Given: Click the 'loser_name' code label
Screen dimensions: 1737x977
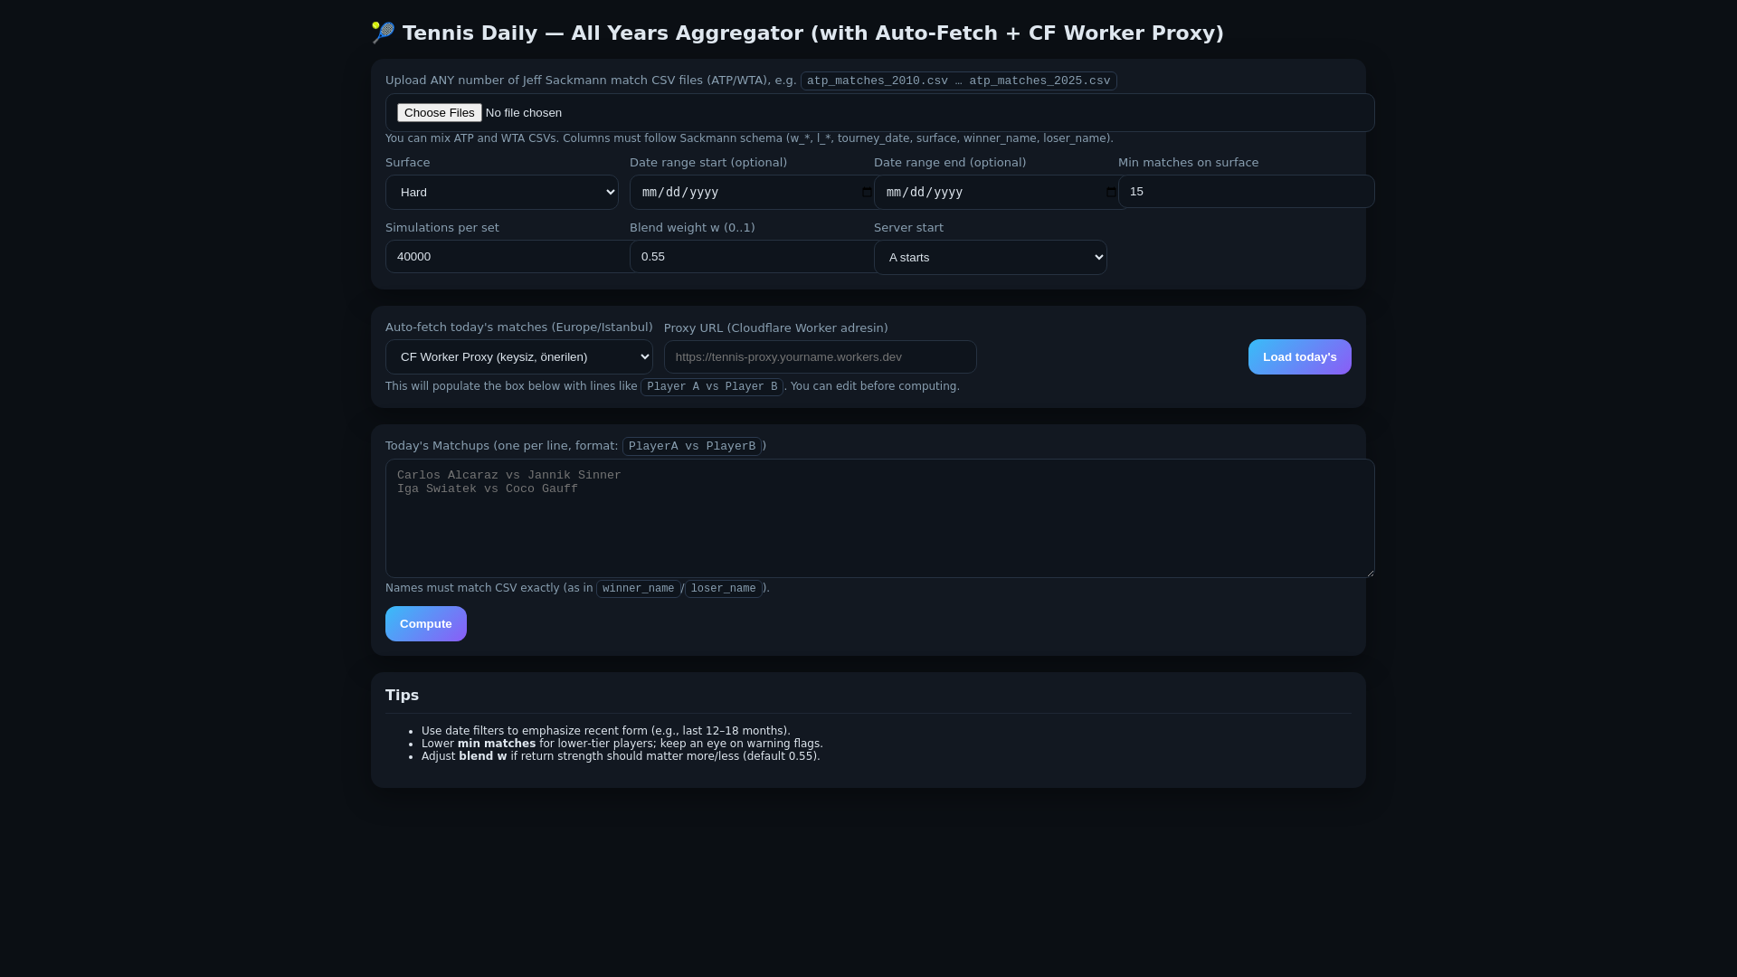Looking at the screenshot, I should [x=724, y=589].
